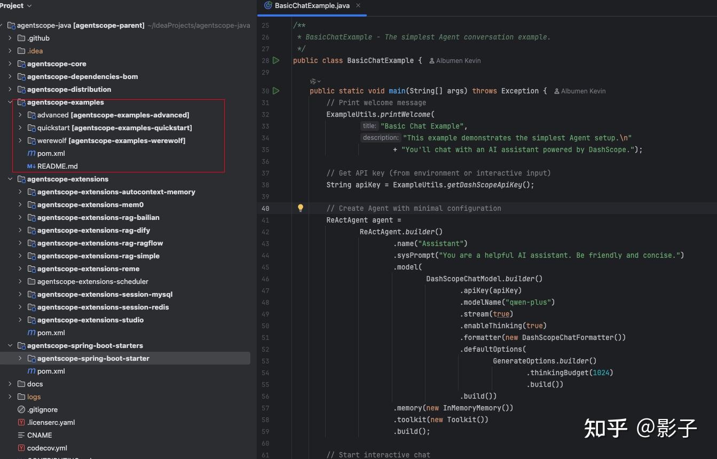Click the DashScopeChatModel.builder() call

pos(484,279)
